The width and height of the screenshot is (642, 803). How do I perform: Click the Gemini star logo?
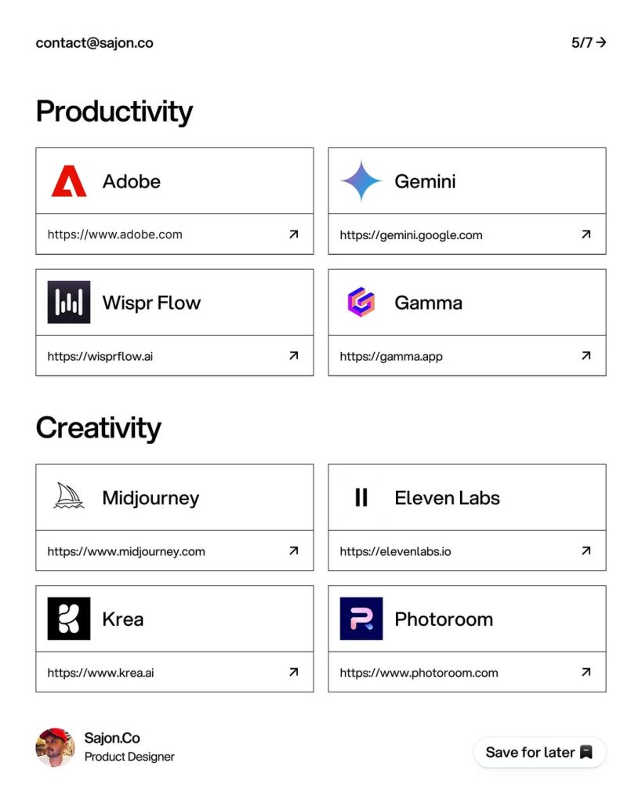point(361,181)
